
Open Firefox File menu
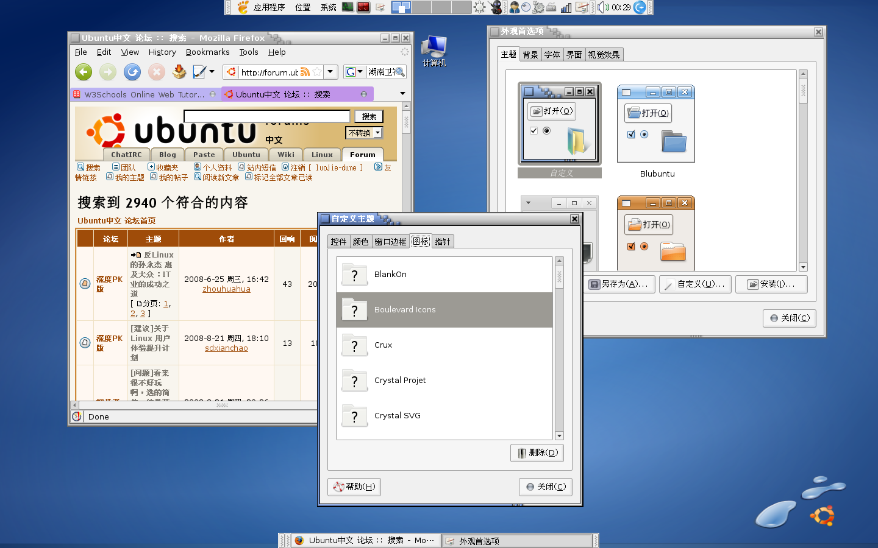81,52
